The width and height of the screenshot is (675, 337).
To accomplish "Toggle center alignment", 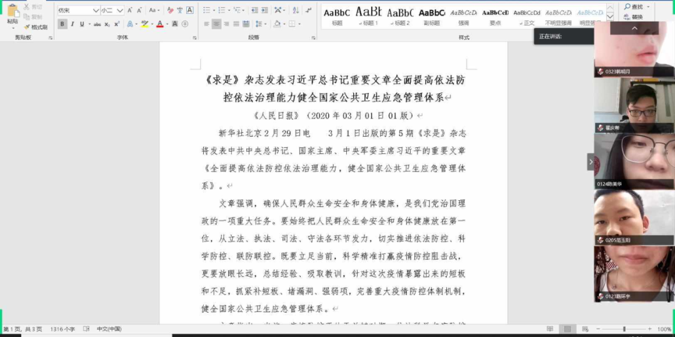I will coord(216,24).
